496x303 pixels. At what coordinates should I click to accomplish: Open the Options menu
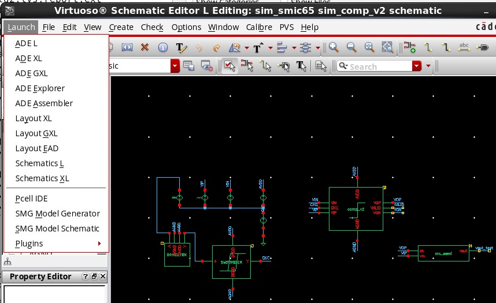pyautogui.click(x=186, y=27)
